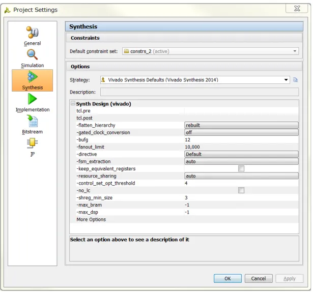The width and height of the screenshot is (313, 292).
Task: Open the -fsm_extraction auto dropdown
Action: click(241, 161)
